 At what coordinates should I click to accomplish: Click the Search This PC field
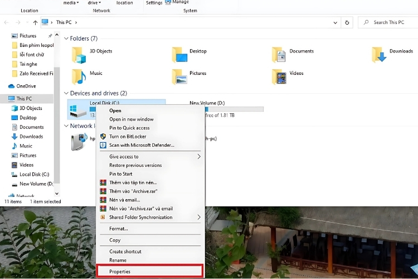[388, 23]
